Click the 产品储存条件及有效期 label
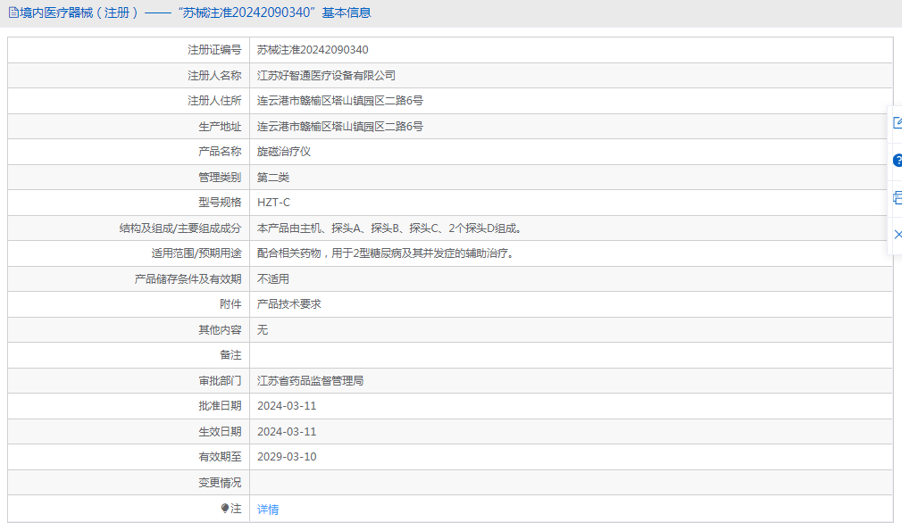 tap(188, 278)
